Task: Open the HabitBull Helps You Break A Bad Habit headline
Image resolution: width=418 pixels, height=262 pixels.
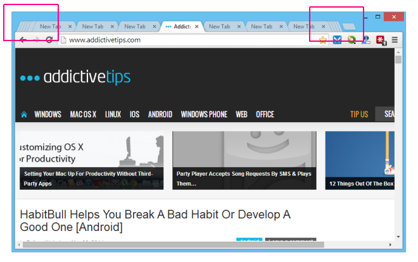Action: click(155, 221)
